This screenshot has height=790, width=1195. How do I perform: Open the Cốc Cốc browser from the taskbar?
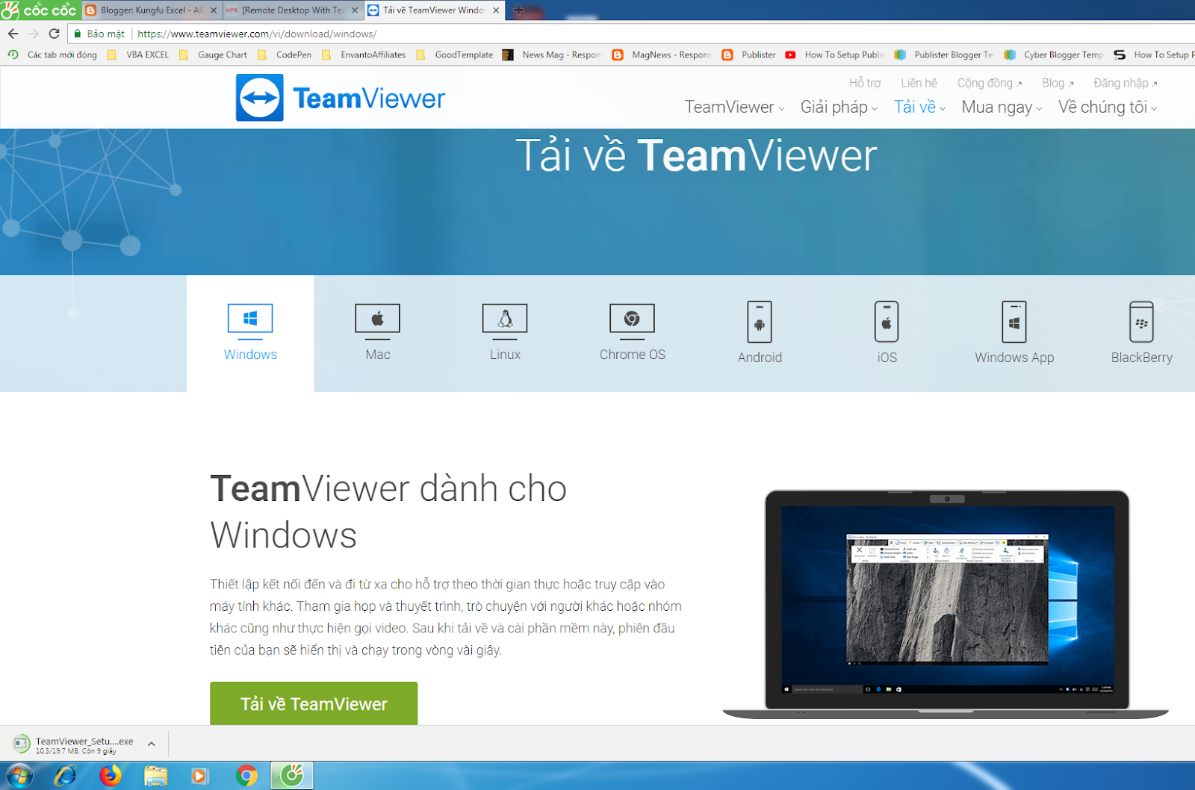291,775
